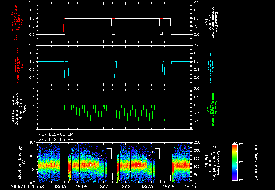
Task: Click the '2.0' left tick of the top panel
Action: click(x=32, y=2)
